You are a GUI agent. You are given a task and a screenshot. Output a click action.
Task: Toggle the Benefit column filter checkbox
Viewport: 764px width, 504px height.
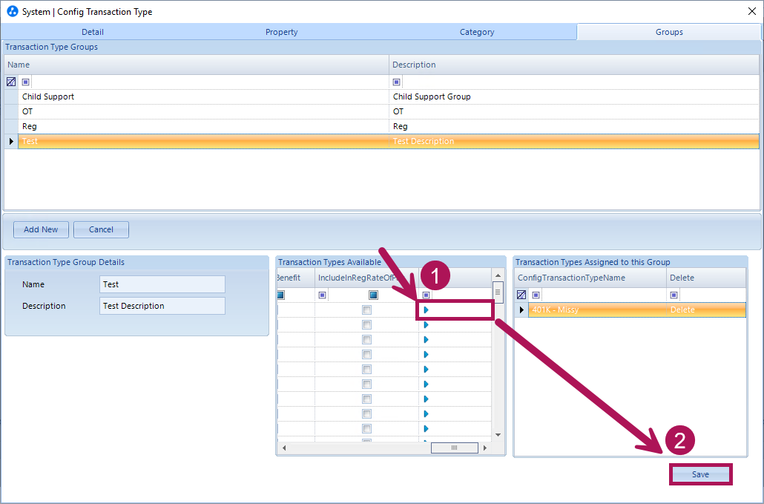coord(280,295)
